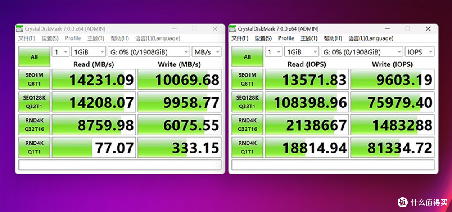Click the 81334.72 IOPS write result

[393, 148]
